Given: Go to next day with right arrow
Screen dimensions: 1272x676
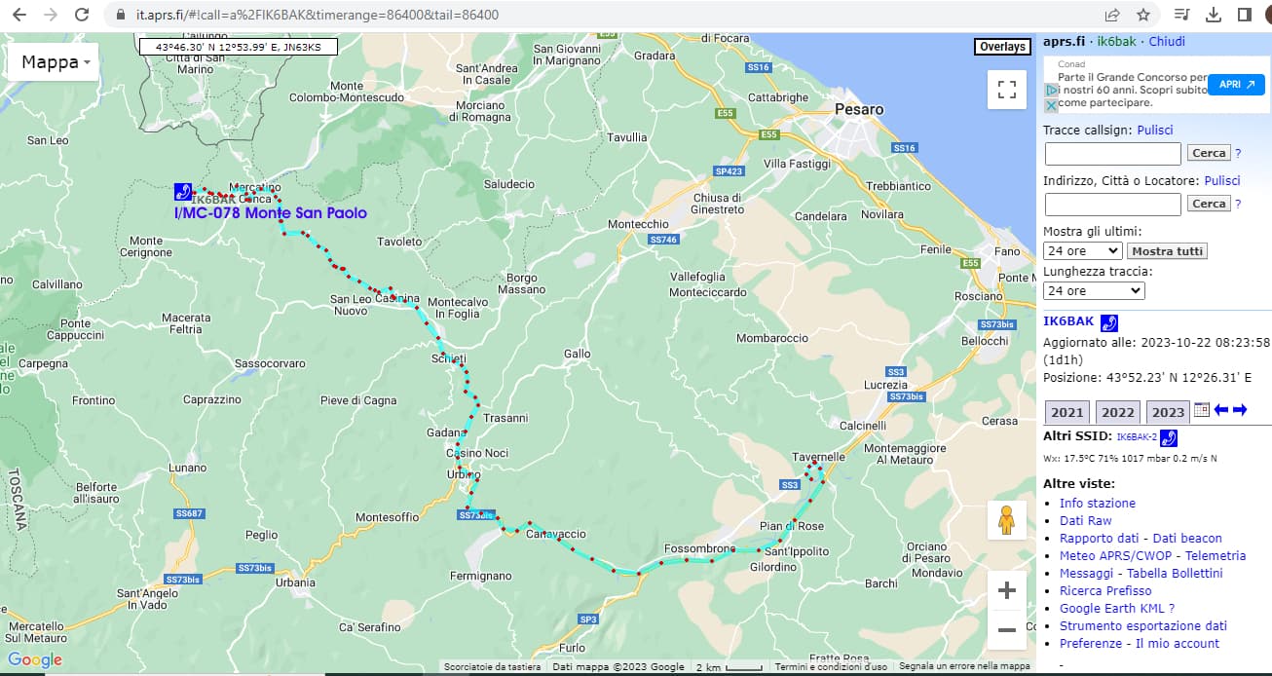Looking at the screenshot, I should point(1240,410).
